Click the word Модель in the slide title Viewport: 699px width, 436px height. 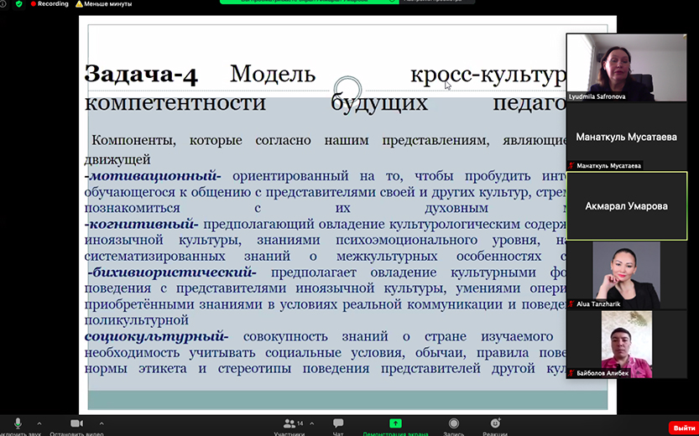click(273, 74)
